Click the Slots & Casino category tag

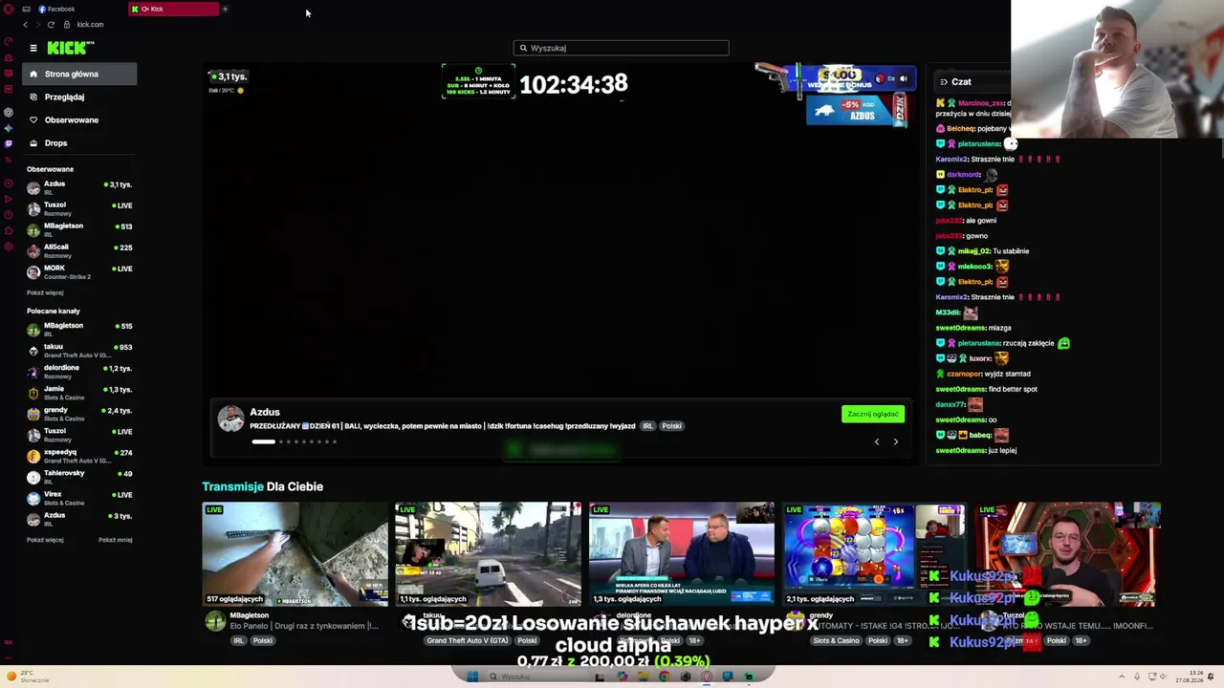(837, 640)
